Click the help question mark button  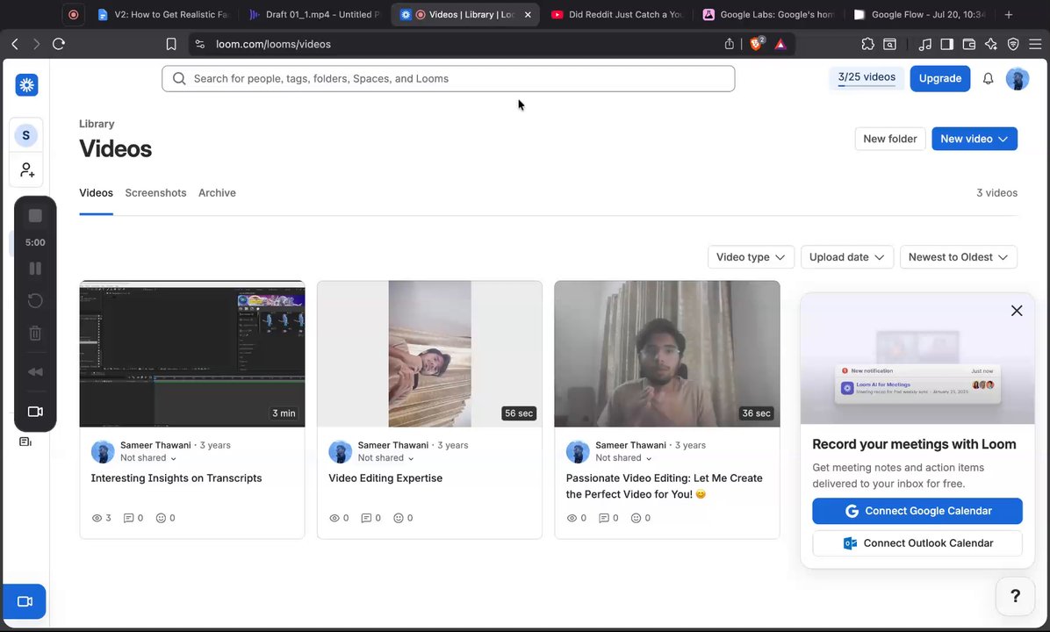1015,596
